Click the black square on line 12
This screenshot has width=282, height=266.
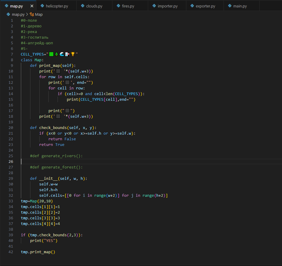click(x=67, y=82)
